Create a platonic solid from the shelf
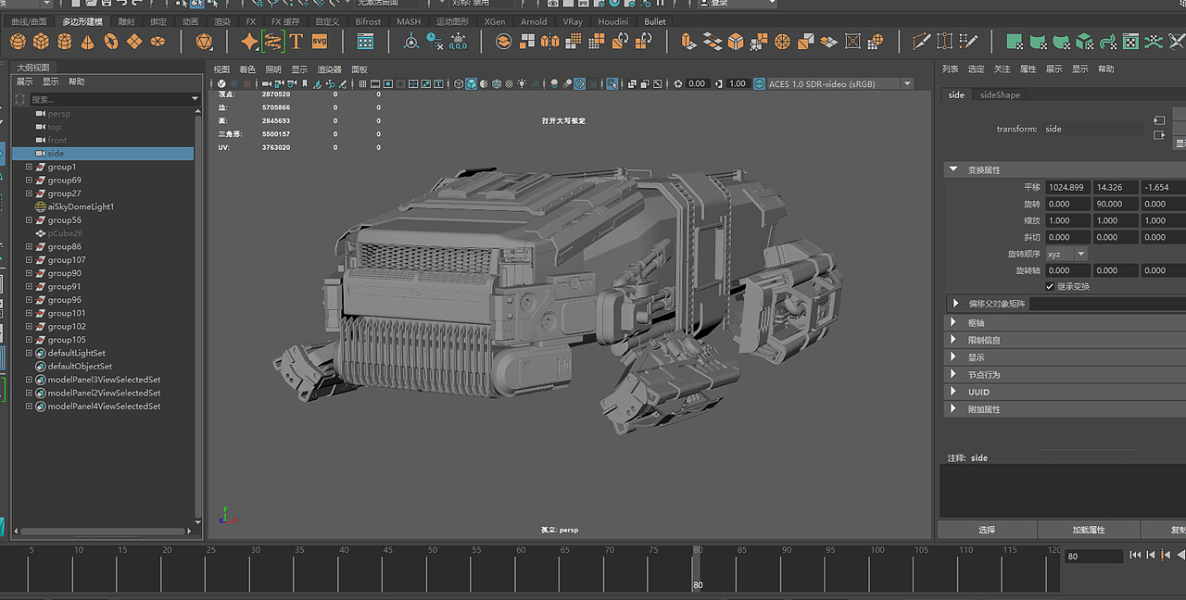 pos(204,41)
